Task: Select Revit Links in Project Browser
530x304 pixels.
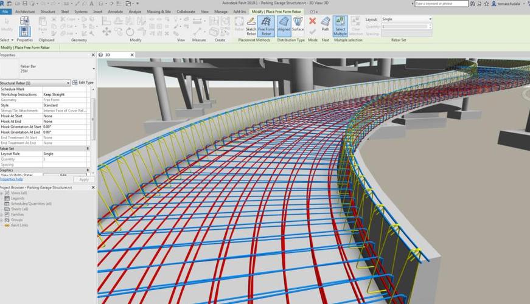Action: 19,226
